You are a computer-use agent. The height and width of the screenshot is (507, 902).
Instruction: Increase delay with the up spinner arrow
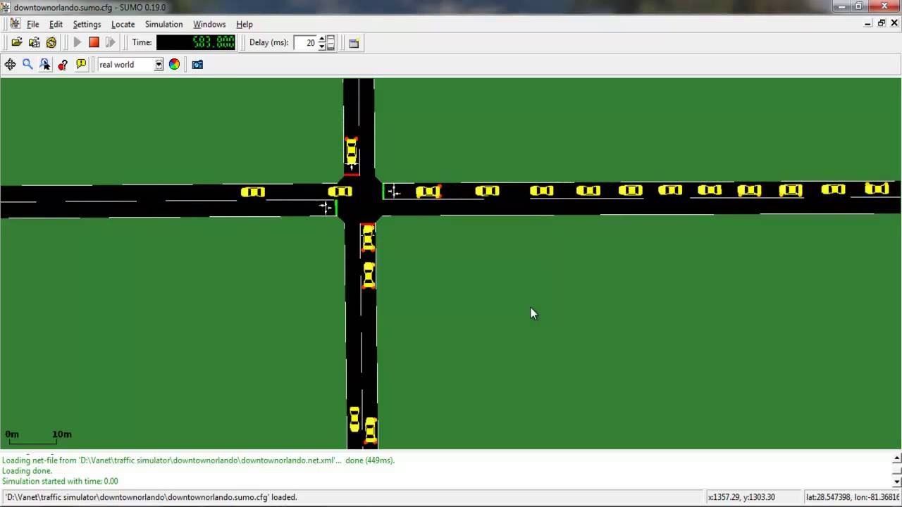tap(322, 39)
